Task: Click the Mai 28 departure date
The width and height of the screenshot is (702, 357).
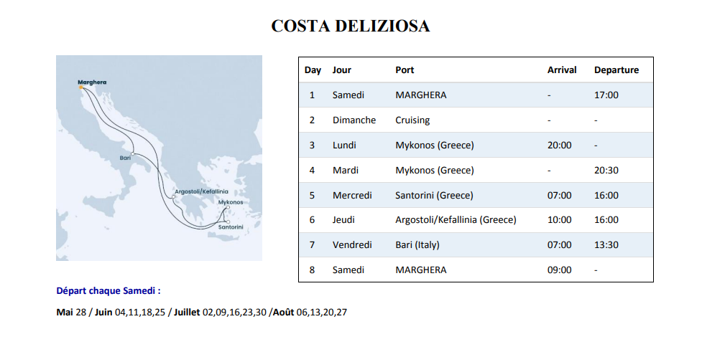Action: [x=71, y=313]
